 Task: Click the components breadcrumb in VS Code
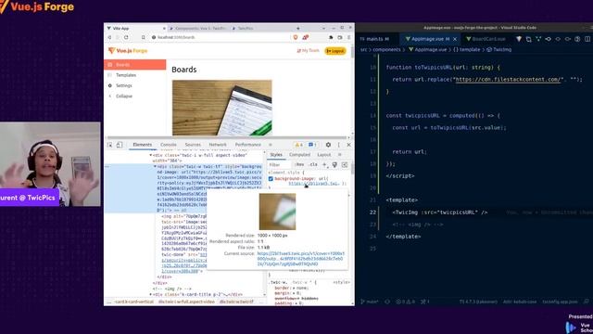[x=385, y=49]
